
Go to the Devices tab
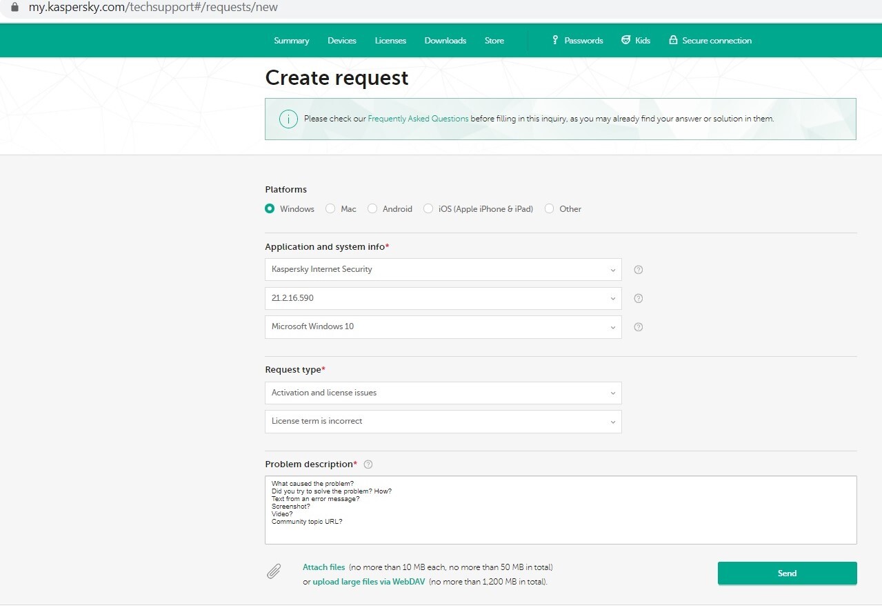click(x=342, y=41)
